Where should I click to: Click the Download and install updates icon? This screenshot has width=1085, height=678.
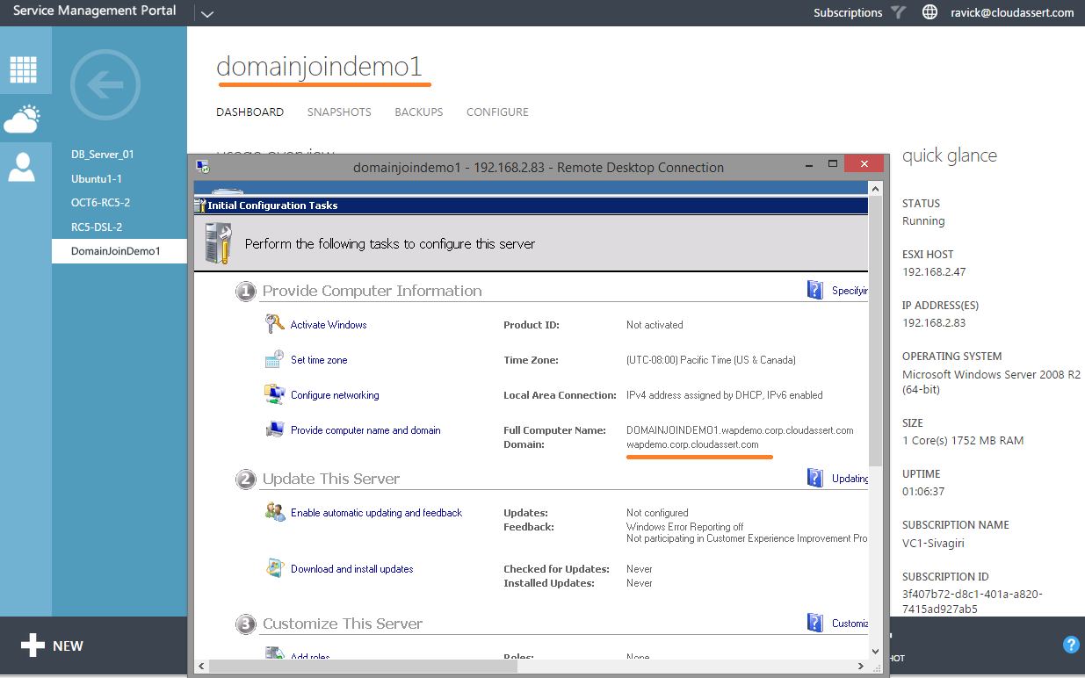(274, 568)
